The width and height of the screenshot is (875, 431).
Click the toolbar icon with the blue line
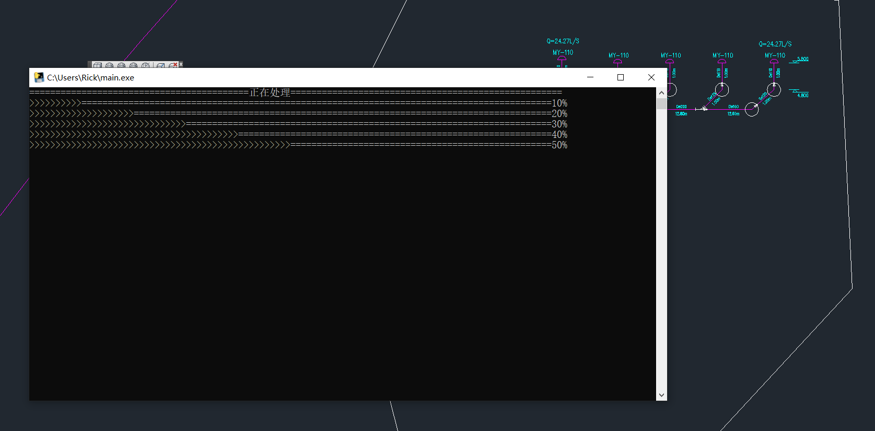coord(161,65)
